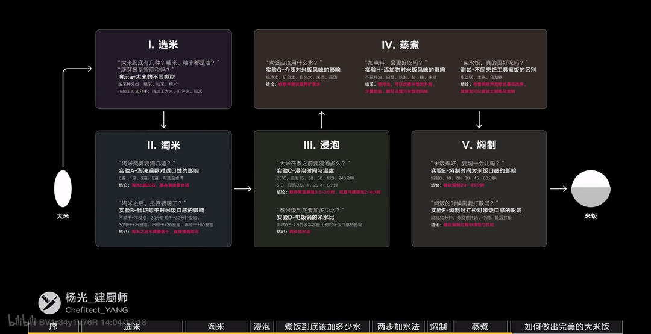Click the "V. 焖制" card heading

click(479, 145)
